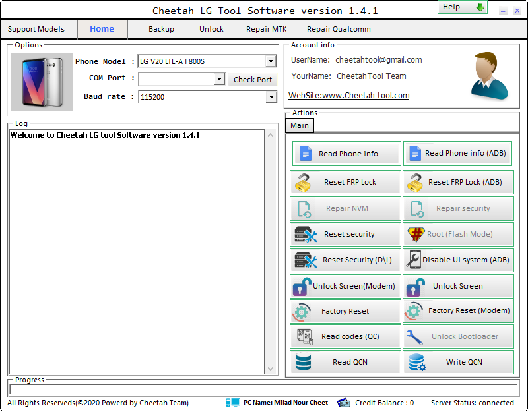Screen dimensions: 528x412
Task: Click the progress bar at the bottom
Action: 263,389
